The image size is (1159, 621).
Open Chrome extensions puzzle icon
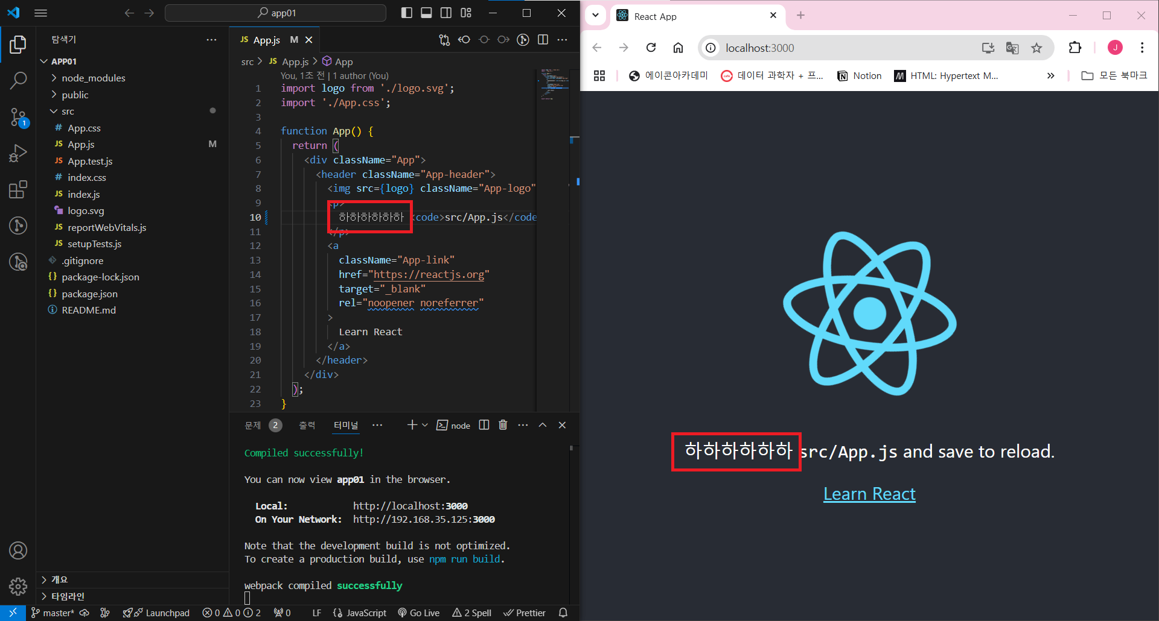pos(1075,48)
